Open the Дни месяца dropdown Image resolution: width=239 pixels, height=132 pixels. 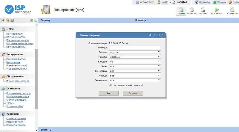tap(135, 71)
